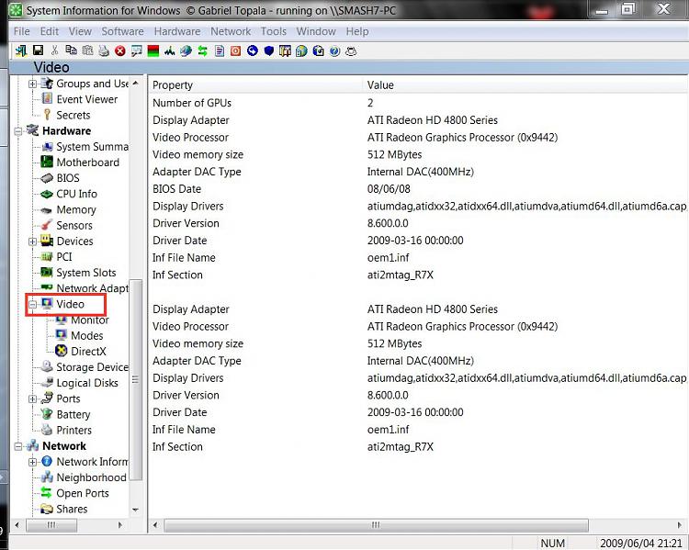The width and height of the screenshot is (689, 550).
Task: Click first '512 MBytes' memory value
Action: tap(394, 154)
